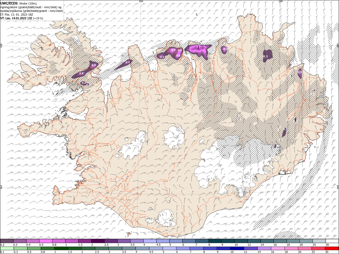Pick the dark teal swatch between 8 and 9
339x254 pixels.
click(x=215, y=241)
